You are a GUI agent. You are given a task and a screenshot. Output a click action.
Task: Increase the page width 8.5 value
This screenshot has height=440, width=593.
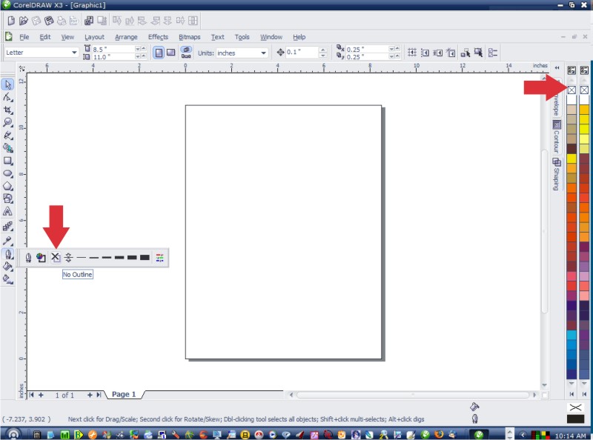pos(143,49)
